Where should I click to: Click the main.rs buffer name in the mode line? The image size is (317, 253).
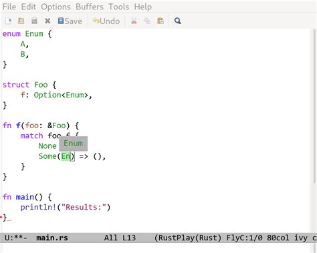[x=52, y=238]
